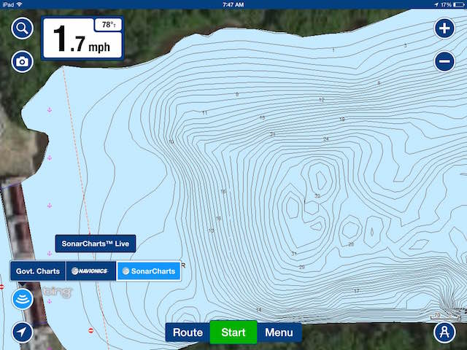The width and height of the screenshot is (467, 350).
Task: Switch chart type to Govt. Charts
Action: pyautogui.click(x=38, y=271)
